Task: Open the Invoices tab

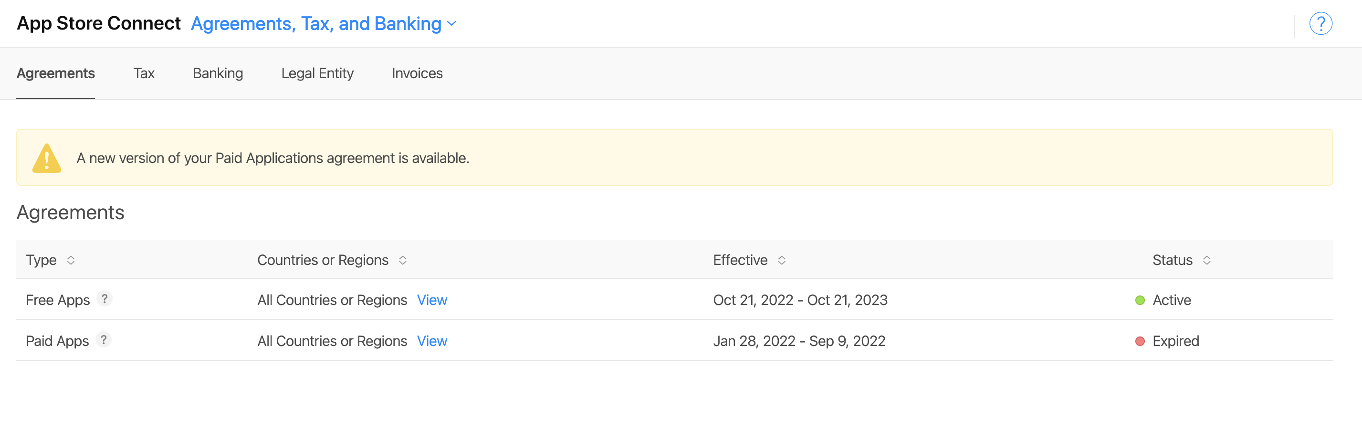Action: pos(417,73)
